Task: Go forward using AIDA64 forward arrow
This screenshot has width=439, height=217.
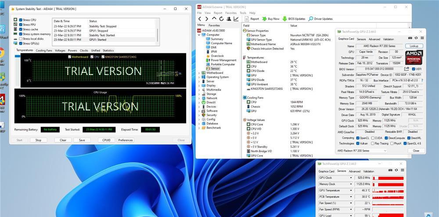Action: pos(207,19)
